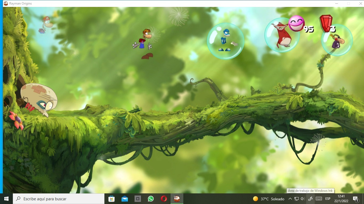Open the weather panel showing 37°C Soleado
Viewport: 364px width, 204px height.
[x=269, y=198]
